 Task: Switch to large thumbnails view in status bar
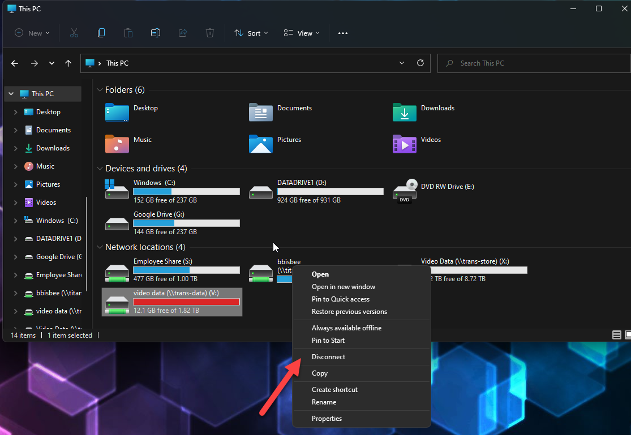click(x=627, y=335)
